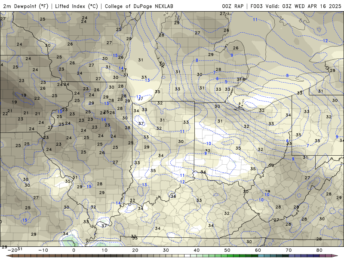Image resolution: width=344 pixels, height=258 pixels.
Task: Click the '80' colorbar tick label
Action: coord(319,250)
